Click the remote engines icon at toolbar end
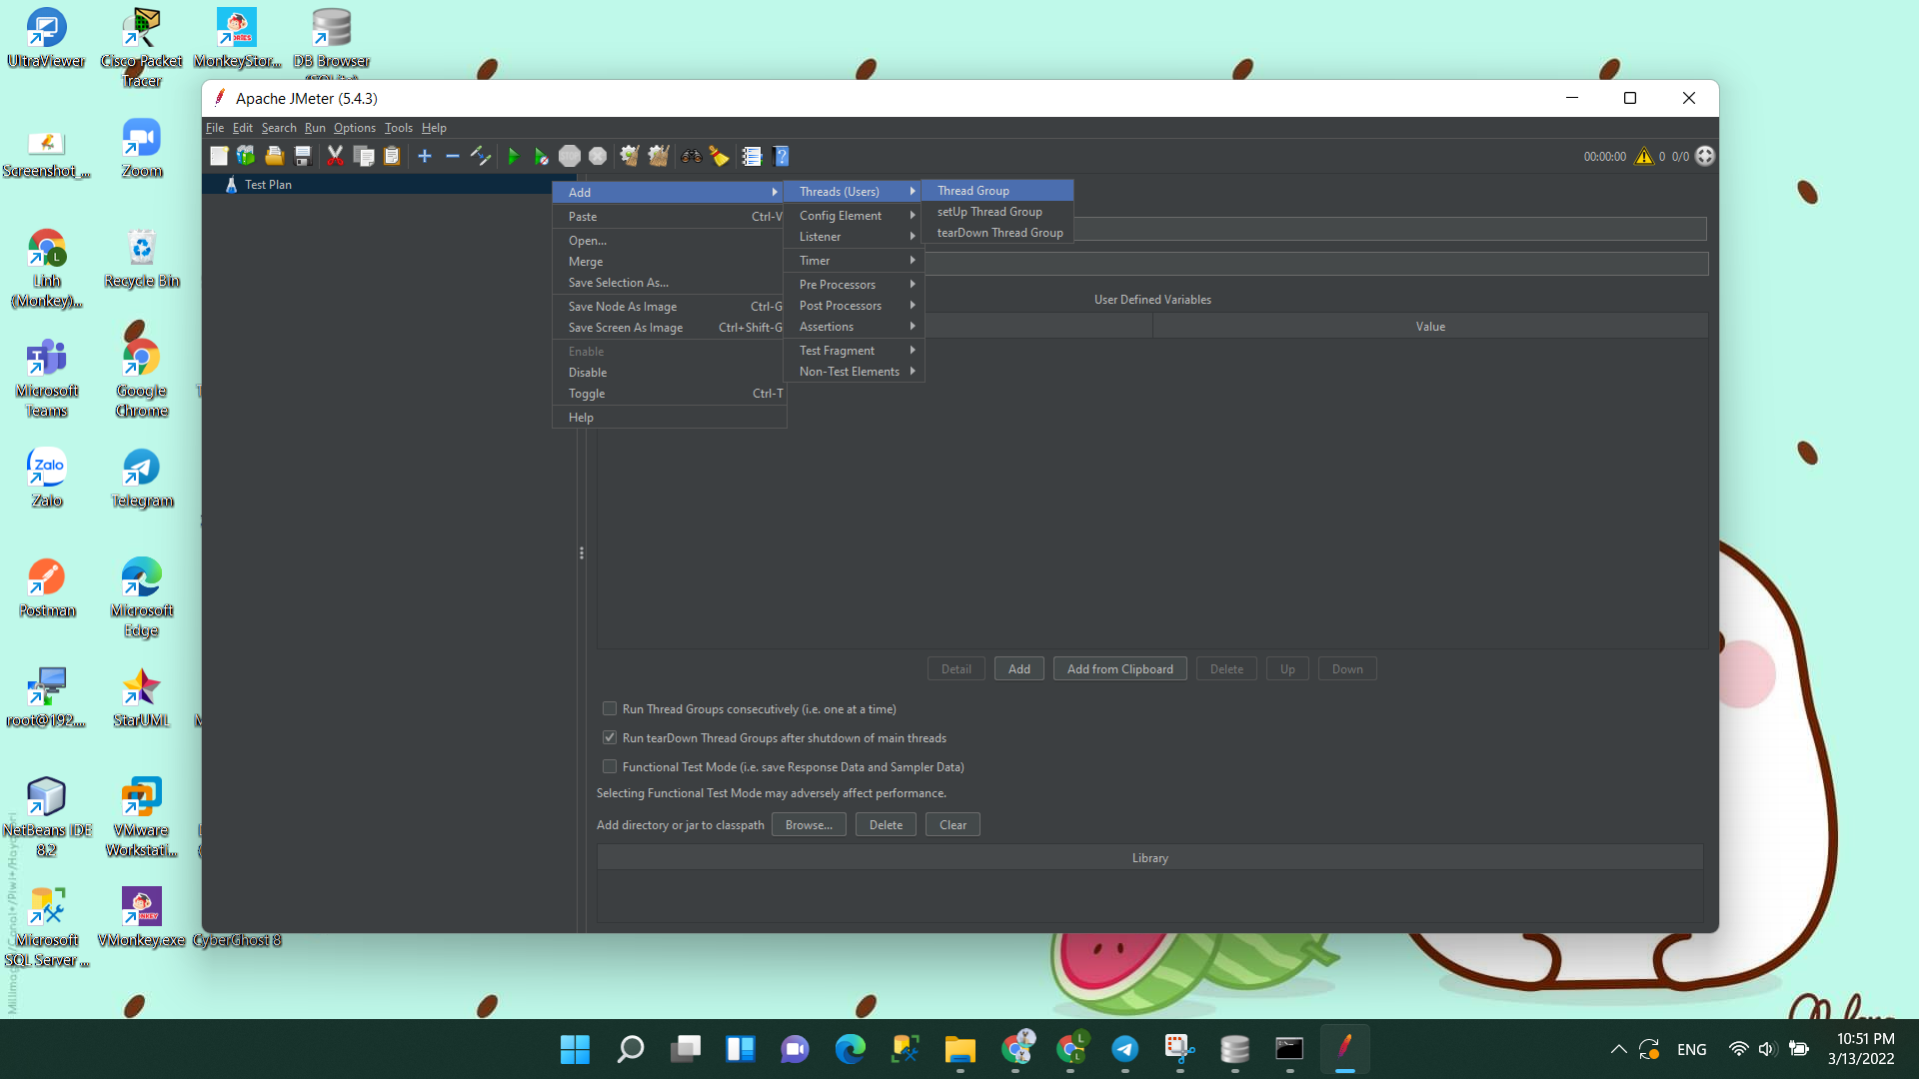 tap(1705, 156)
